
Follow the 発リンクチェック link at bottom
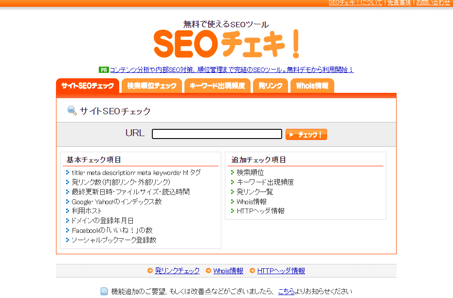pyautogui.click(x=177, y=271)
